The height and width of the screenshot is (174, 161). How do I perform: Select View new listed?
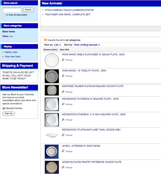[x=13, y=56]
